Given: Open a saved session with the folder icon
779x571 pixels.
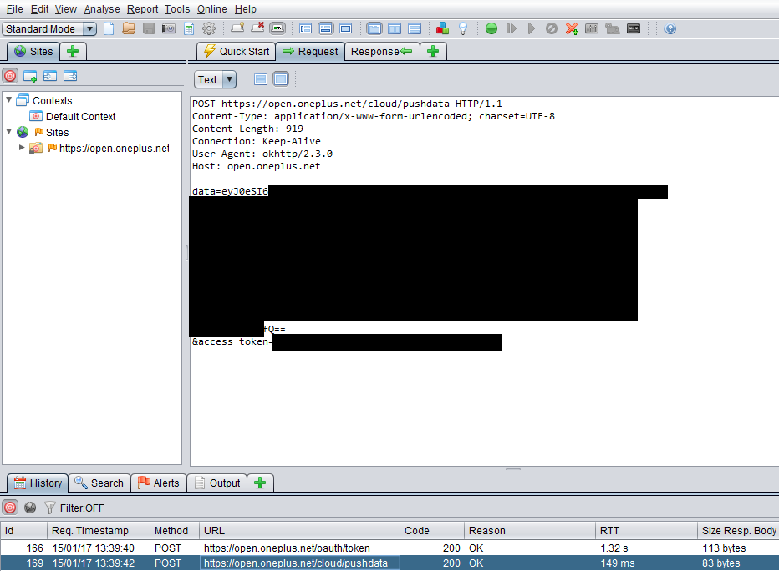Looking at the screenshot, I should 129,28.
